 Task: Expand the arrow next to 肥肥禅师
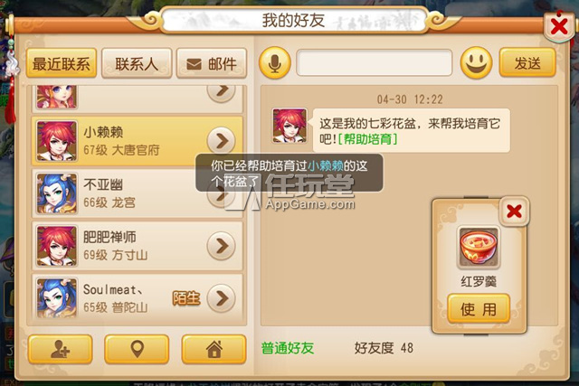(221, 246)
